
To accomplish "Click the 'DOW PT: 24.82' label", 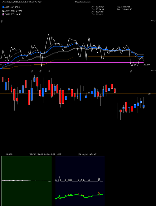I will pos(13,14).
